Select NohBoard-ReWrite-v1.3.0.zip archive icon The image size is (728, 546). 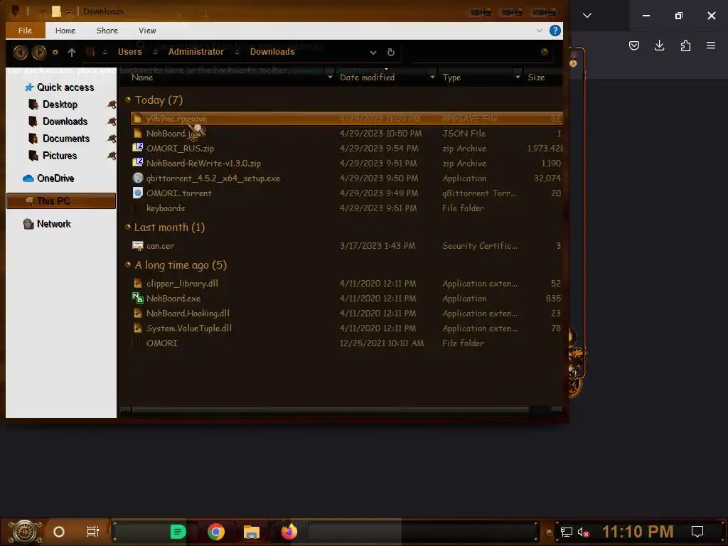137,163
